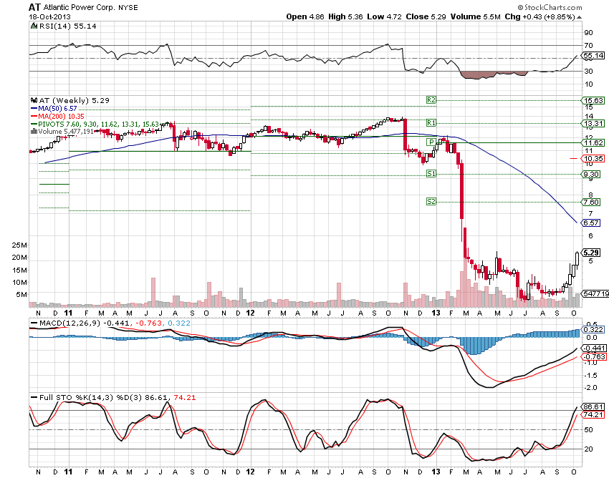
Task: Click the volume bars icon before Volume 5,477,191
Action: click(34, 132)
